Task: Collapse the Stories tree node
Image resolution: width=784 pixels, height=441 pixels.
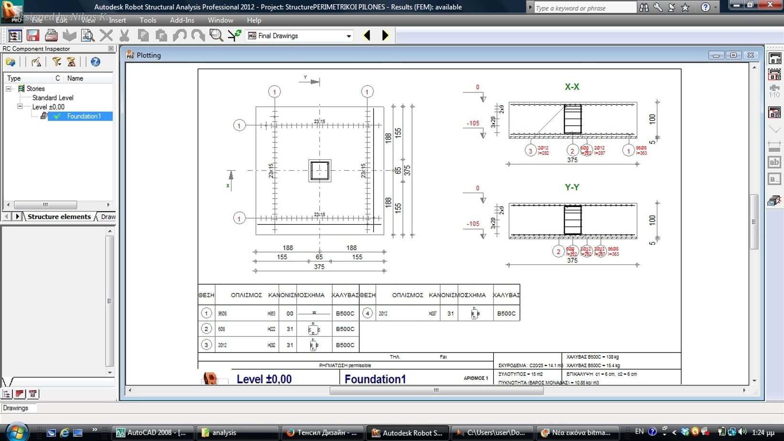Action: click(x=9, y=88)
